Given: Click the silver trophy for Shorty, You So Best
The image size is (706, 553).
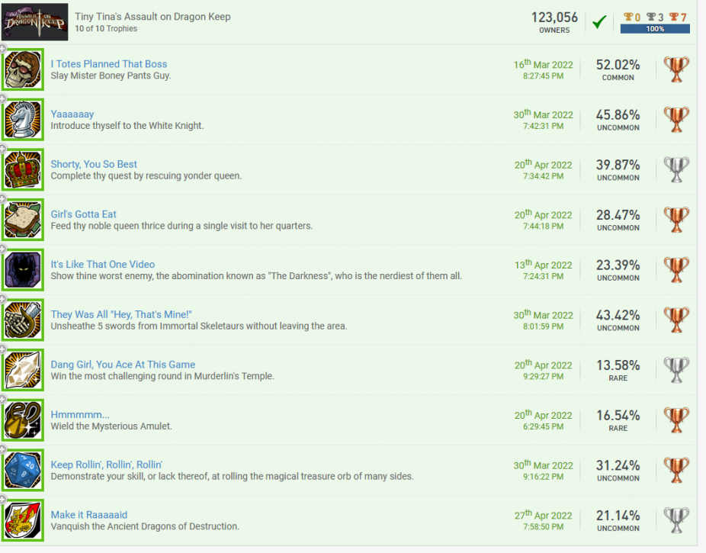Looking at the screenshot, I should 676,169.
